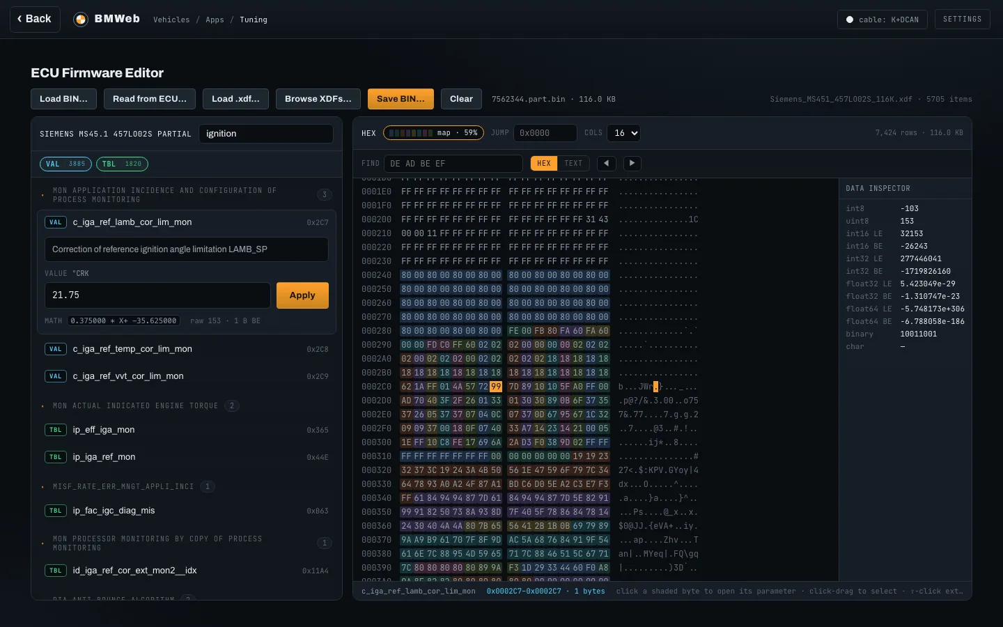
Task: Open Tuning breadcrumb
Action: tap(254, 20)
